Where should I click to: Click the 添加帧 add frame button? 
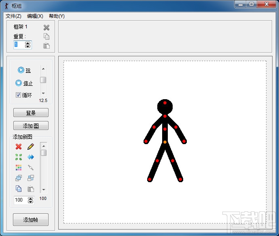[x=31, y=220]
